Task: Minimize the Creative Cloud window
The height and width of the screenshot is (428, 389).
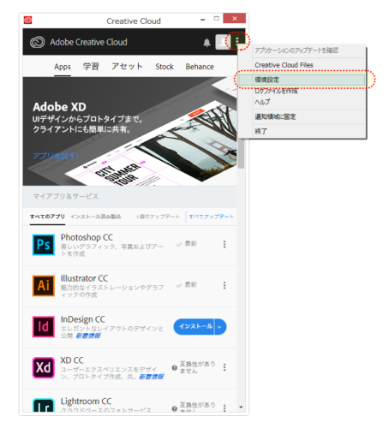Action: click(x=203, y=20)
